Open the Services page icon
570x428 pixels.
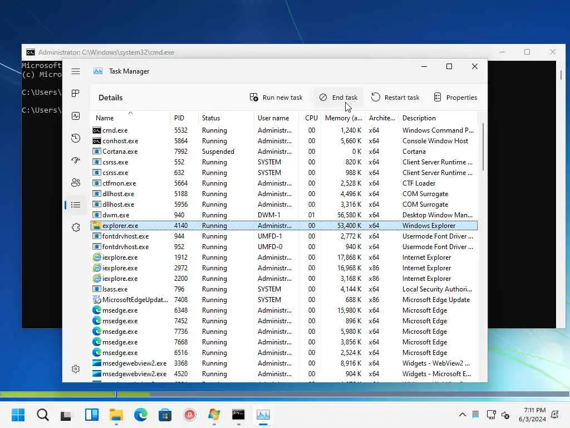point(76,227)
